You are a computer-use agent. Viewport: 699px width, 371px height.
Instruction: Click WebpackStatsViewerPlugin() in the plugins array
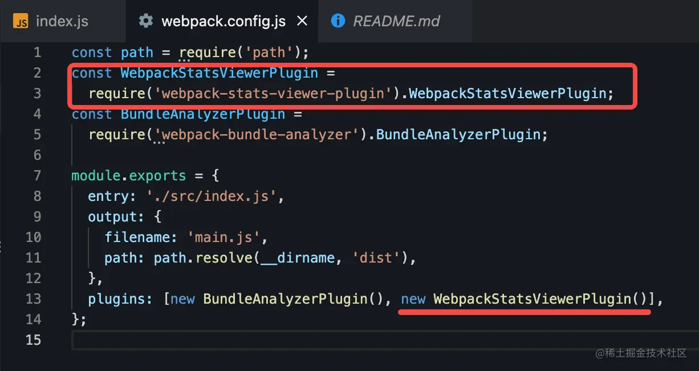[x=540, y=299]
